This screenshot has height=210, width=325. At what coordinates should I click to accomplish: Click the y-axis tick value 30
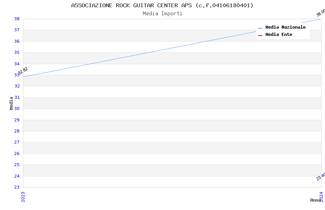17,108
